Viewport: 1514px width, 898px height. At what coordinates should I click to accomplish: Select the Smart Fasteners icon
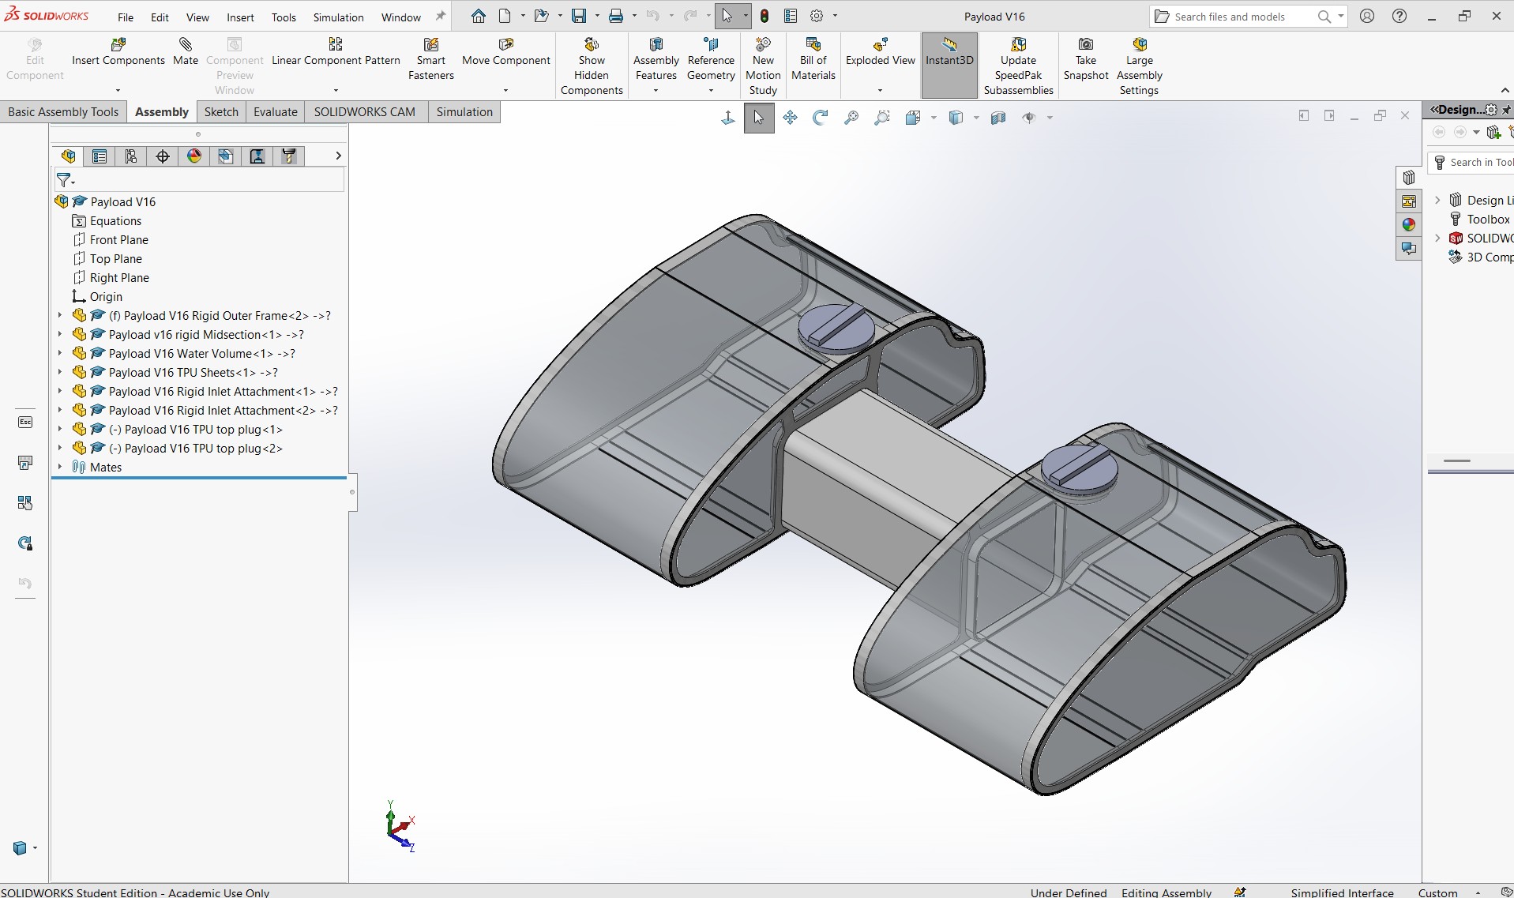pyautogui.click(x=431, y=45)
